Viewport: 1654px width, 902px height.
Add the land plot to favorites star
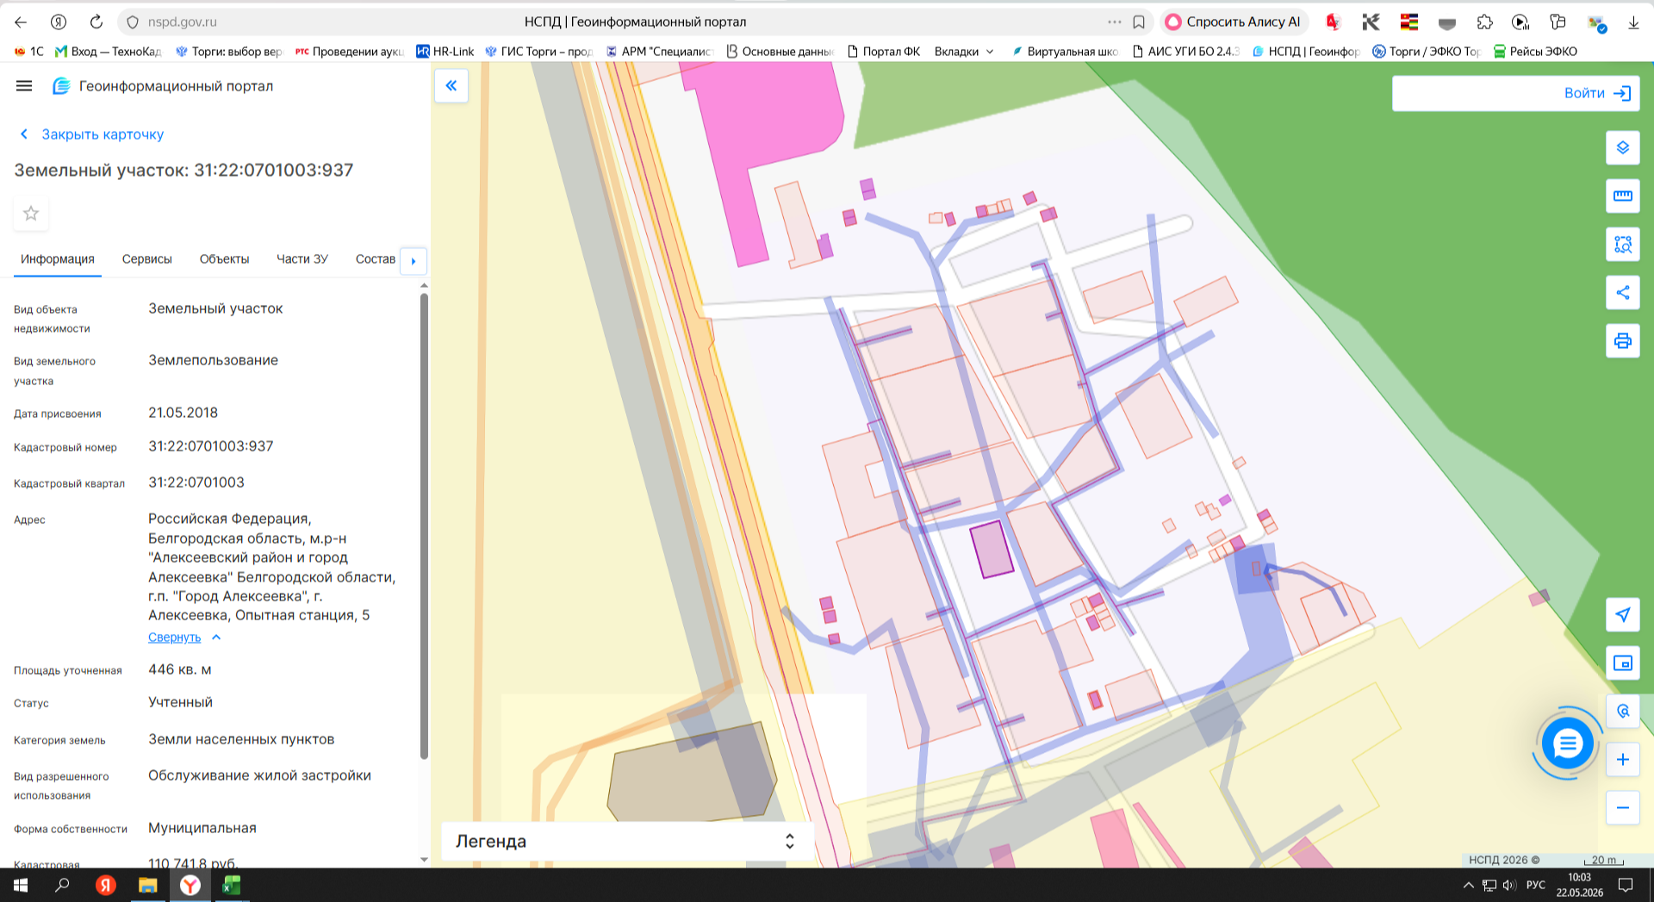click(31, 214)
